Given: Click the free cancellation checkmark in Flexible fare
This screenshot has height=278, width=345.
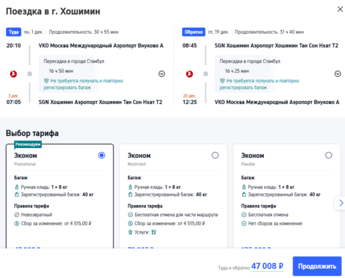Looking at the screenshot, I should coord(243,215).
